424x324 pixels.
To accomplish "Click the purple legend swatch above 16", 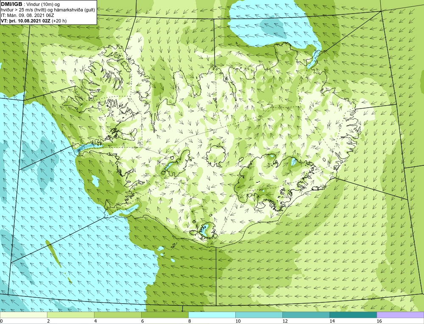I will pyautogui.click(x=400, y=315).
